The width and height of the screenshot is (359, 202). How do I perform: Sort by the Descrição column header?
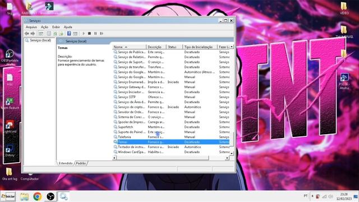(x=156, y=47)
